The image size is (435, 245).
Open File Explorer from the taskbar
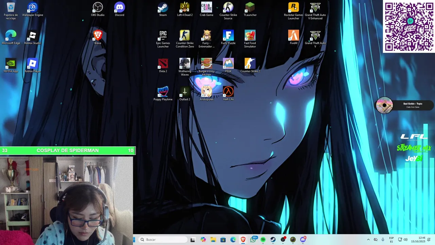coord(213,240)
